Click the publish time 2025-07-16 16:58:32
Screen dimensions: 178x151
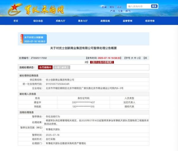(x=109, y=58)
